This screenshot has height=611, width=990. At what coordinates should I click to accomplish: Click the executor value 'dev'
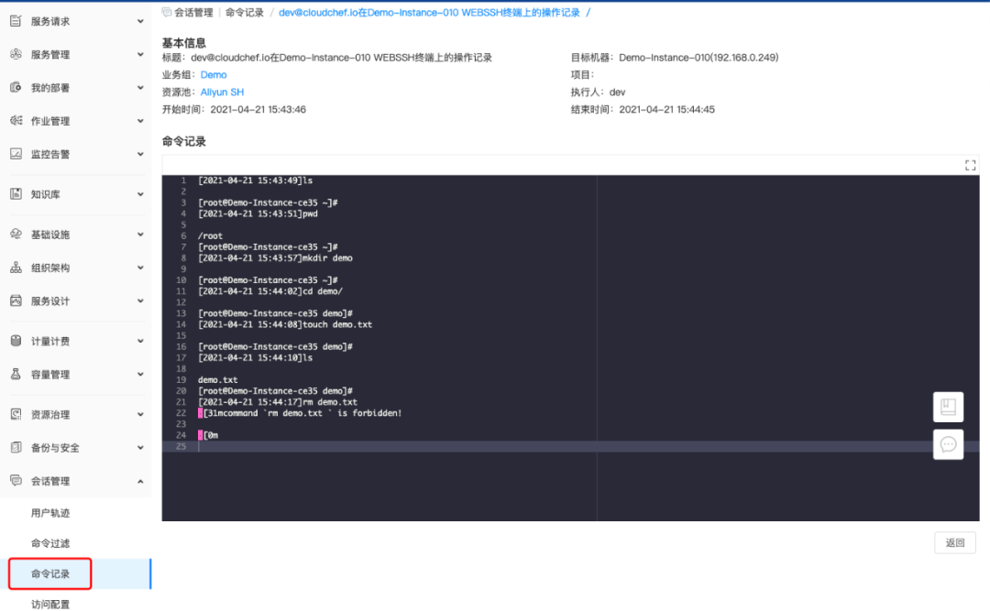point(617,93)
